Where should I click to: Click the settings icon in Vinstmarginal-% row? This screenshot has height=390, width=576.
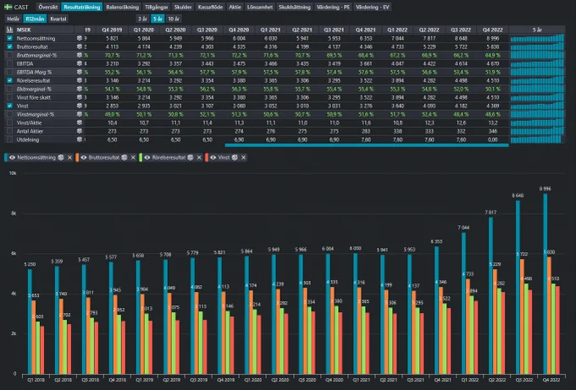tap(80, 114)
